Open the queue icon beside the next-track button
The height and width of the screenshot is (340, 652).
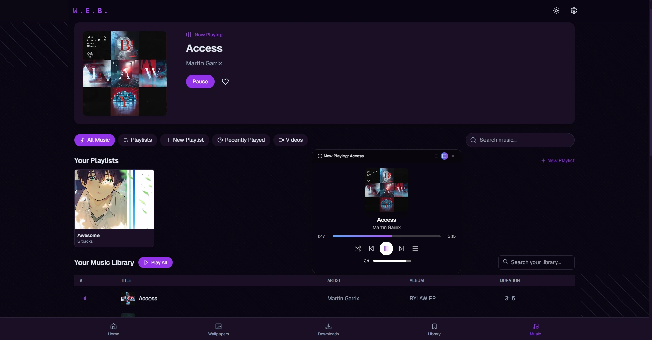[x=415, y=249]
